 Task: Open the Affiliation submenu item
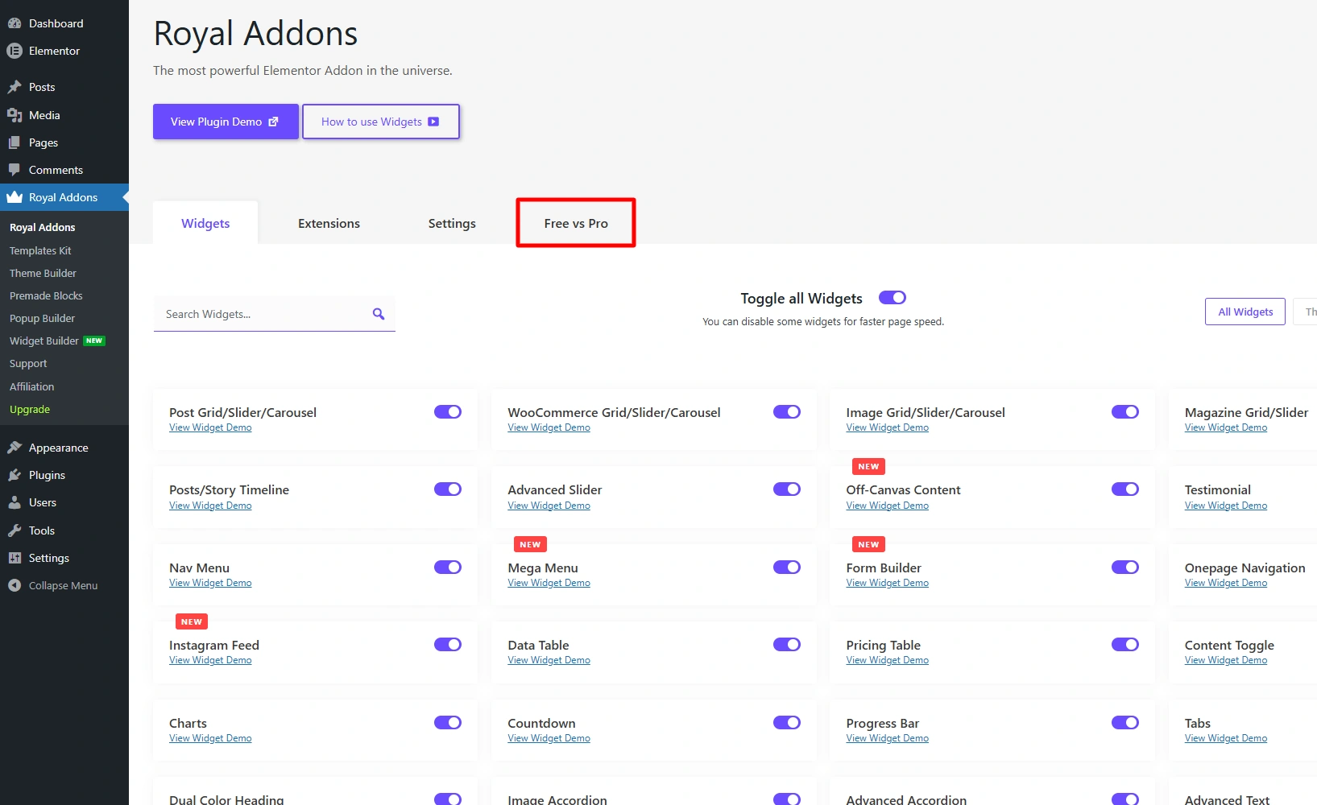[32, 386]
